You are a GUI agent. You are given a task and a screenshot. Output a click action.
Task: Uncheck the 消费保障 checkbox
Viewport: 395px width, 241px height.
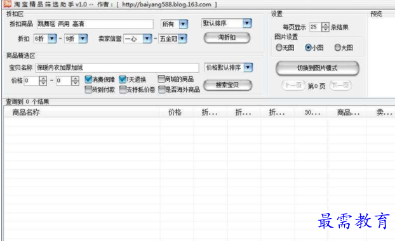pos(88,79)
